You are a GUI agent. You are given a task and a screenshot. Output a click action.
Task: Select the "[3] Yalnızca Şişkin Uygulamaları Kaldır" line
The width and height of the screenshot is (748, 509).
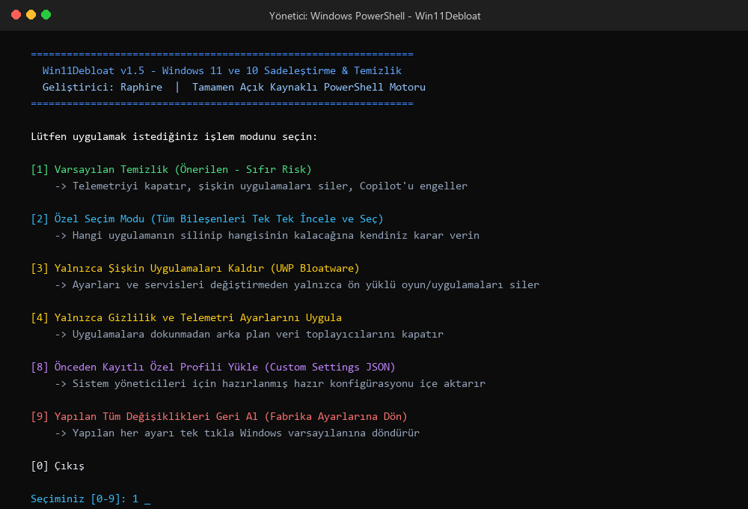pyautogui.click(x=195, y=268)
